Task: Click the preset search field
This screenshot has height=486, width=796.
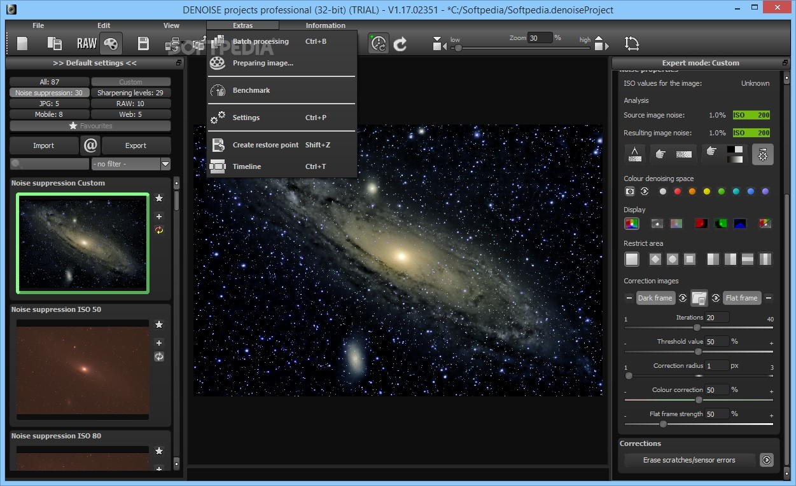Action: [50, 164]
